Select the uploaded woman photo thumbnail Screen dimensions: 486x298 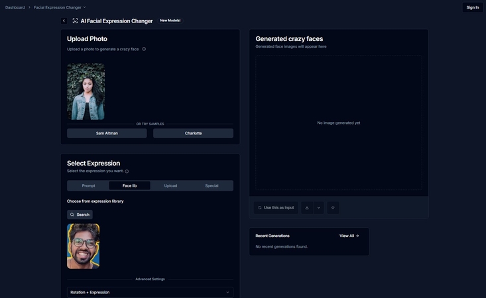point(86,91)
